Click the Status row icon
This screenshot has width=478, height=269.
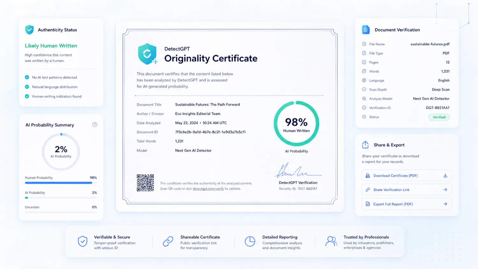[x=364, y=117]
